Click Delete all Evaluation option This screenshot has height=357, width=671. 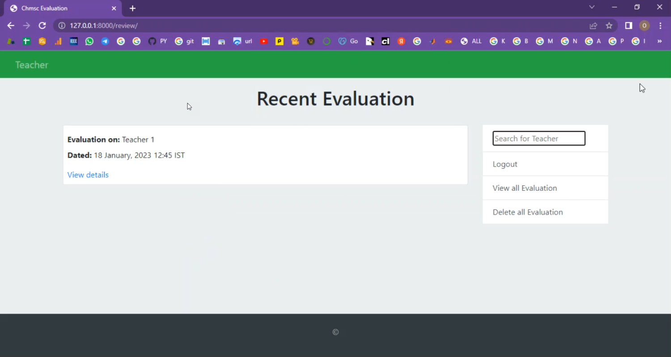[528, 212]
